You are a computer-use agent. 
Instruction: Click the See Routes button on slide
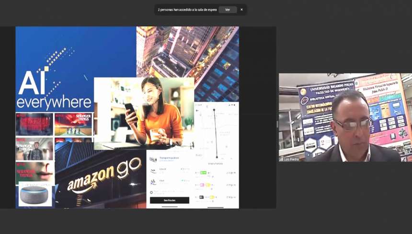[x=170, y=200]
